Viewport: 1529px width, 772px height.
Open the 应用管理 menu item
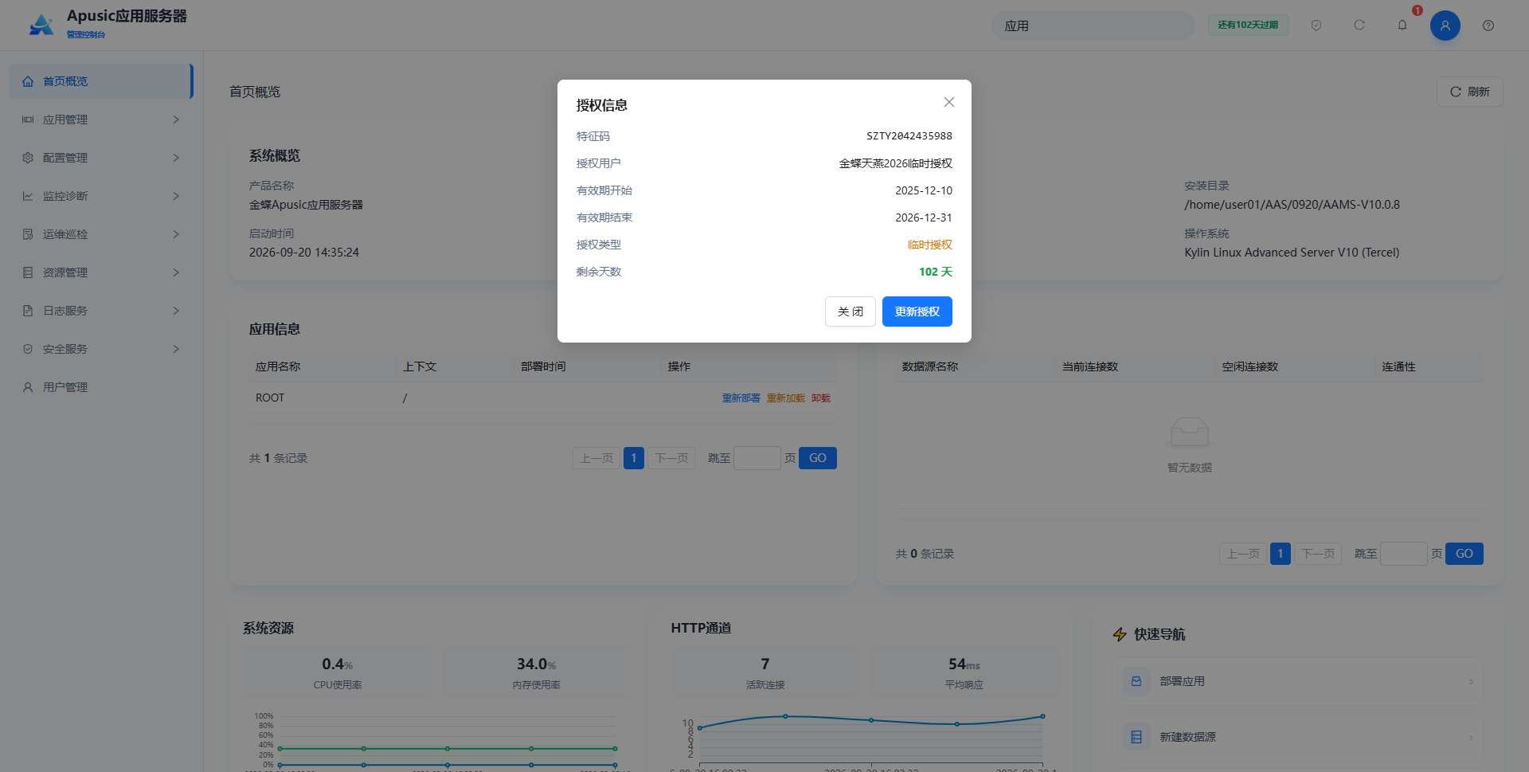[x=101, y=120]
